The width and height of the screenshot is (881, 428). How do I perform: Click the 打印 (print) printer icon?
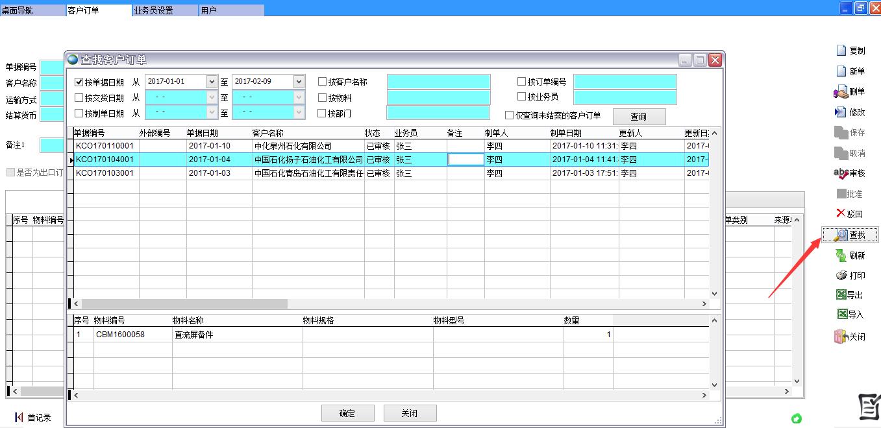coord(841,276)
